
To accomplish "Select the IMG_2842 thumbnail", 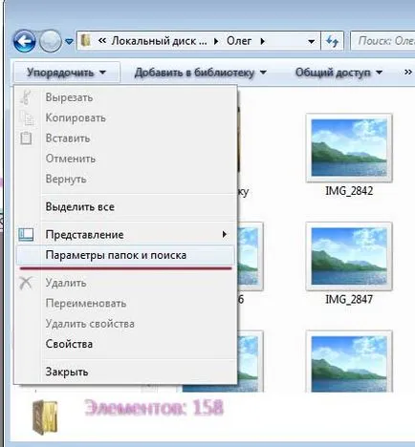I will tap(349, 148).
